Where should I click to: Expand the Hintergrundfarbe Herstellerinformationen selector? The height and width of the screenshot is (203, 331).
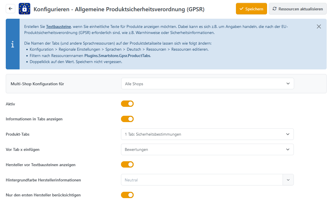coord(288,180)
